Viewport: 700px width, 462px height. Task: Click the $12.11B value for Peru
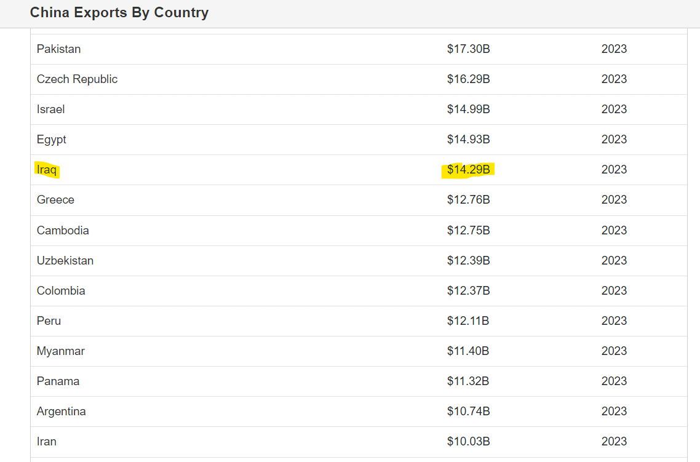(x=468, y=321)
